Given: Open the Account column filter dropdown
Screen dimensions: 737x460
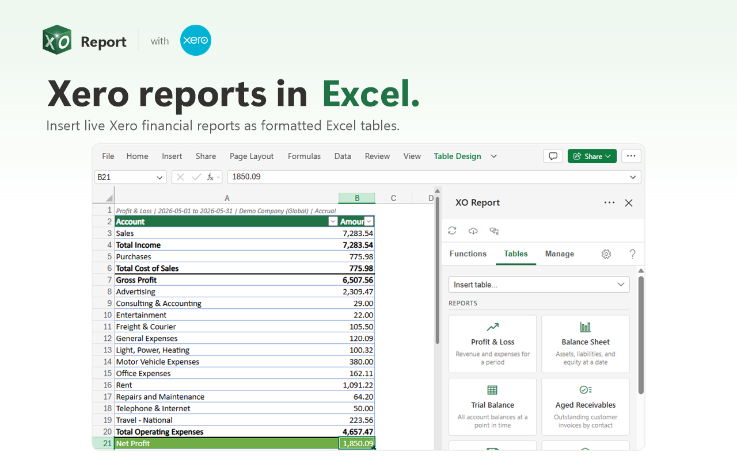Looking at the screenshot, I should [332, 221].
